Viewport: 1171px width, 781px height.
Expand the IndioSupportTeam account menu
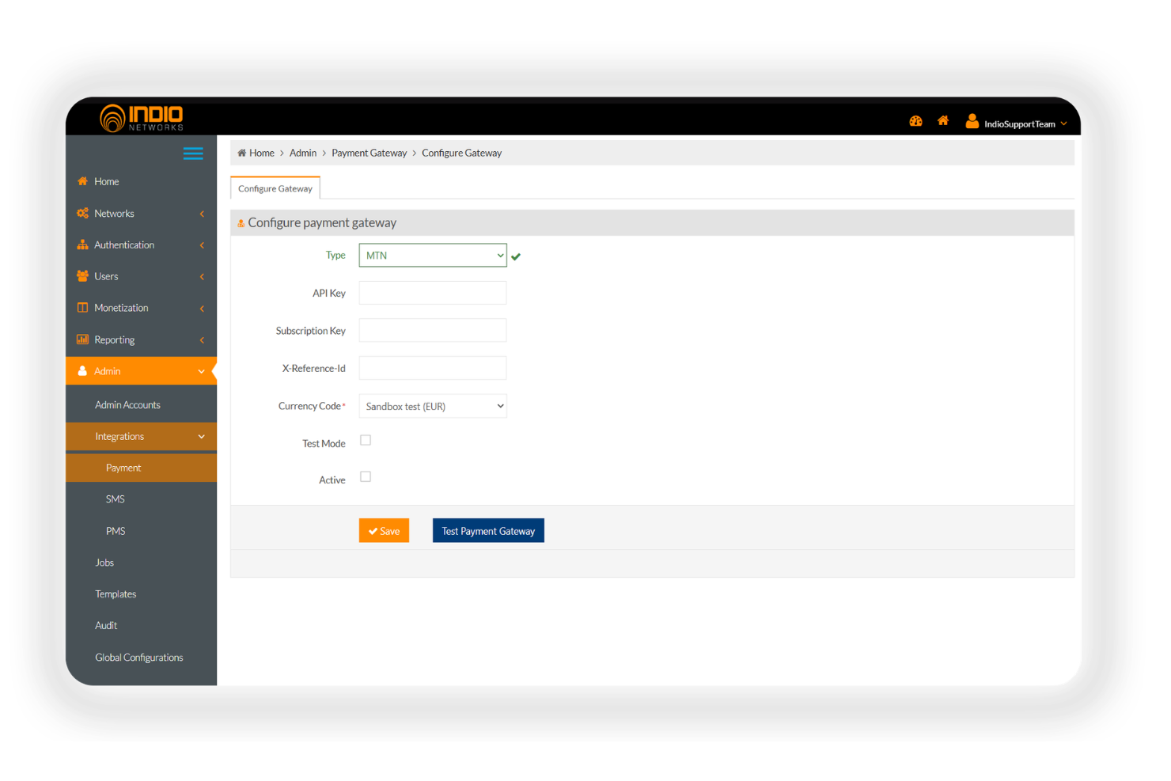[1019, 123]
